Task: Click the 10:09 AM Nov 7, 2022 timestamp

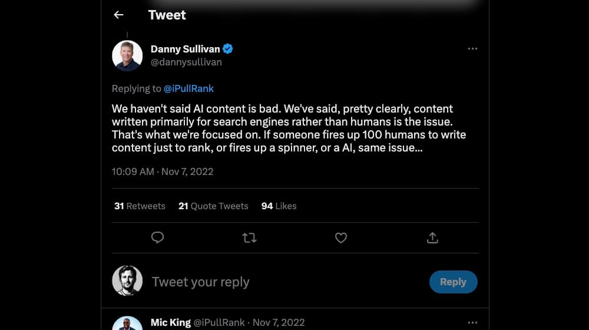Action: point(163,171)
